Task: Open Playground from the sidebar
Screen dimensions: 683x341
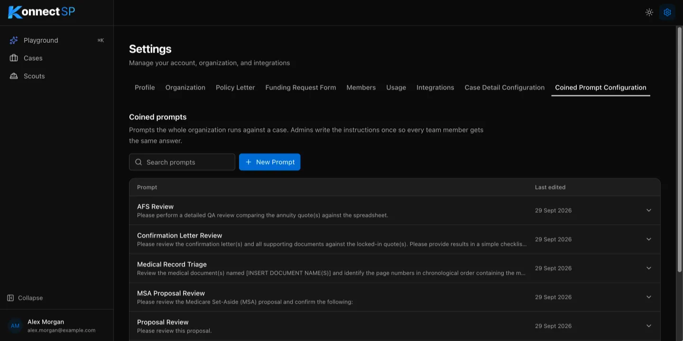Action: coord(57,40)
